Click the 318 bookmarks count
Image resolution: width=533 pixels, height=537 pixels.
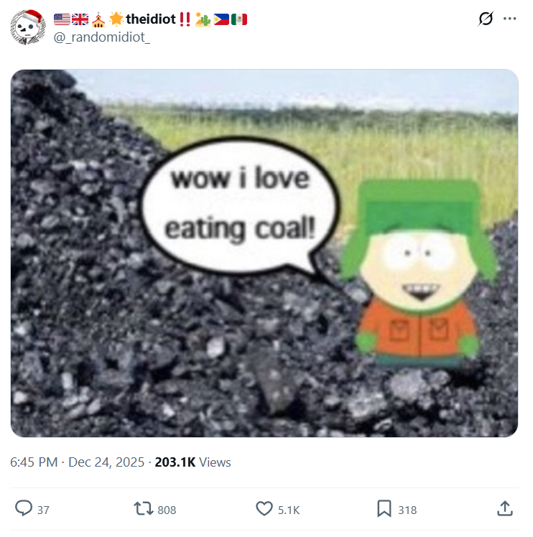coord(407,510)
